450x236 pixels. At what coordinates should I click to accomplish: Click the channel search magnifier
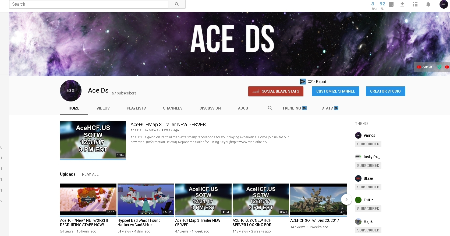[x=270, y=108]
